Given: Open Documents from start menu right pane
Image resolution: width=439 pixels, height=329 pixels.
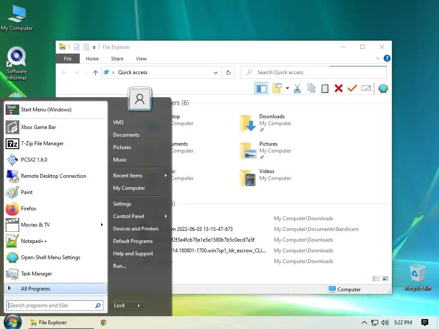Looking at the screenshot, I should coord(140,135).
